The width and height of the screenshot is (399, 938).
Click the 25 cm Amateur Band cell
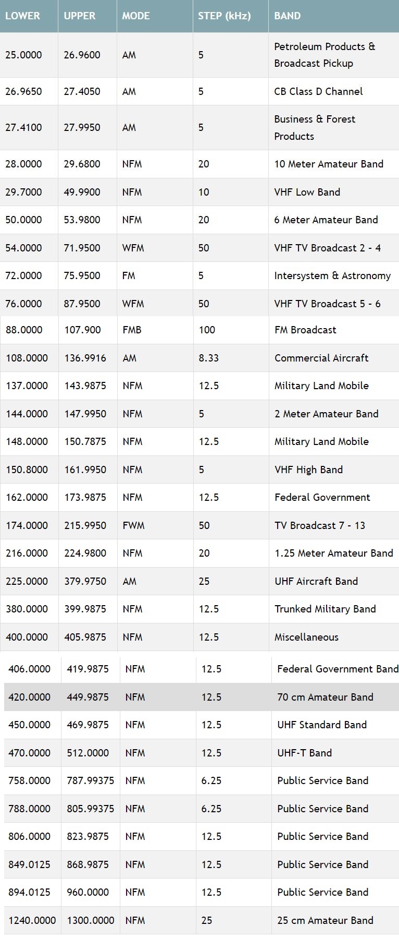pyautogui.click(x=335, y=920)
